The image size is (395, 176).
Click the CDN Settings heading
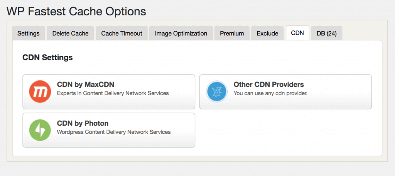click(47, 58)
